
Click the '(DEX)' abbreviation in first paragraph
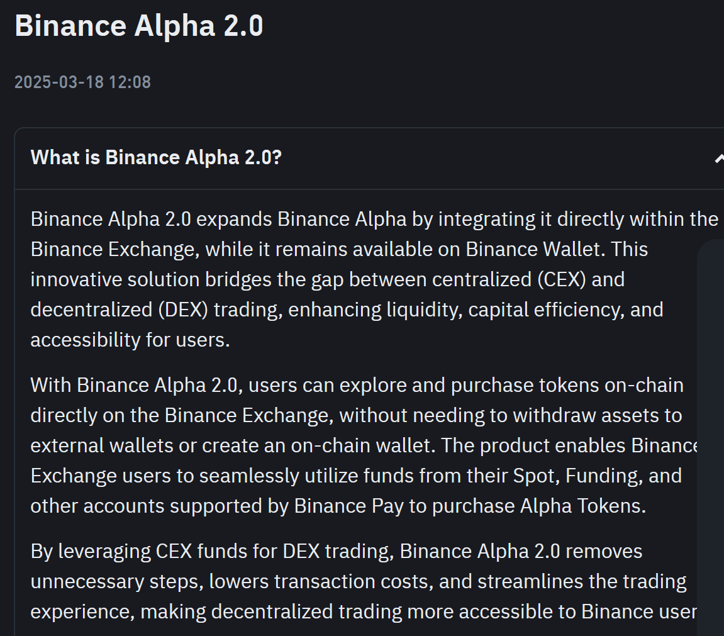(x=183, y=310)
